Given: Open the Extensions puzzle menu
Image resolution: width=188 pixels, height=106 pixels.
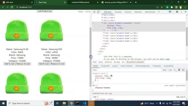Looking at the screenshot, I should [172, 7].
